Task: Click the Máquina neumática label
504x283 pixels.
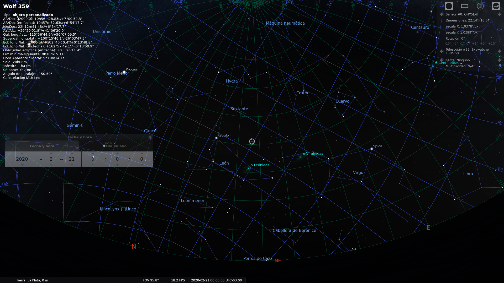Action: coord(285,23)
